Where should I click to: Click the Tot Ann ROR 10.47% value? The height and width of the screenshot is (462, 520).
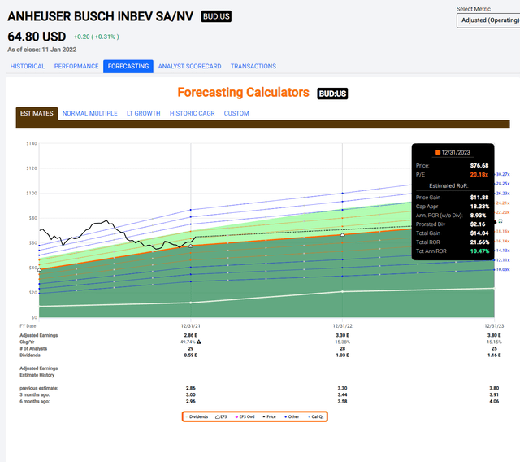[479, 251]
